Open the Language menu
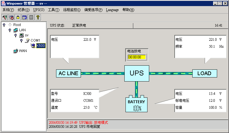The image size is (229, 133). [x=112, y=10]
